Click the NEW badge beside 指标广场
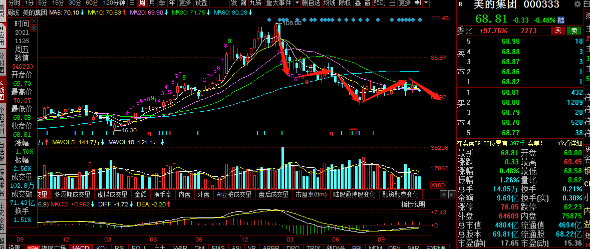 (33, 247)
